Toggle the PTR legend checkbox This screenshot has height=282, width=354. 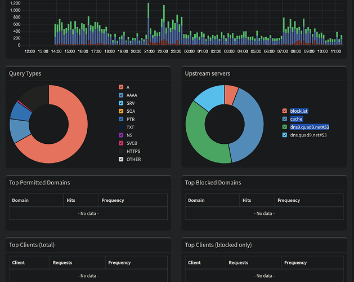pyautogui.click(x=121, y=120)
